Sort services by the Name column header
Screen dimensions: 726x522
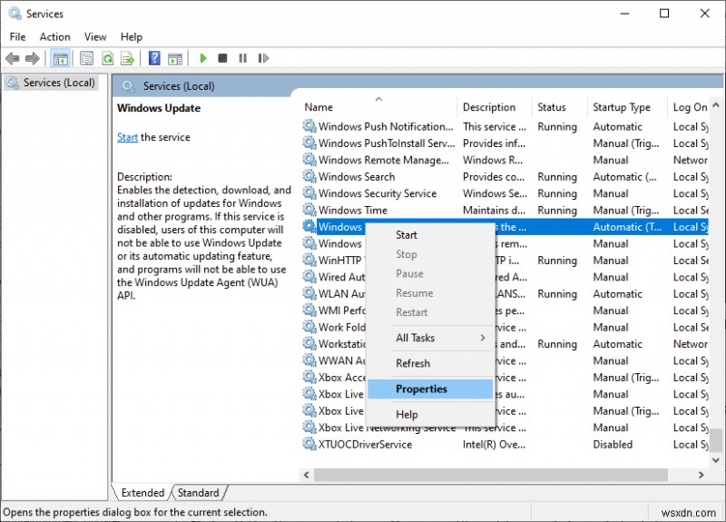click(319, 107)
